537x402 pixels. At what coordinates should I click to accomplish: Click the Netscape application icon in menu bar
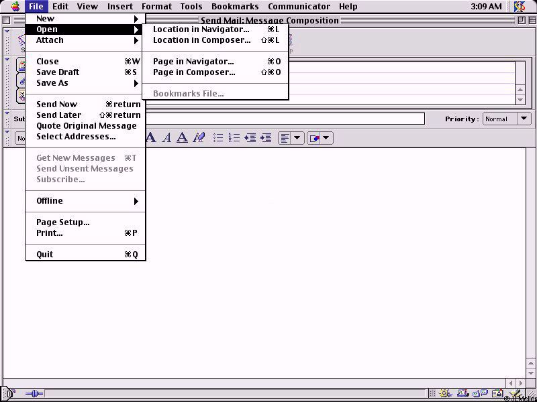point(520,7)
